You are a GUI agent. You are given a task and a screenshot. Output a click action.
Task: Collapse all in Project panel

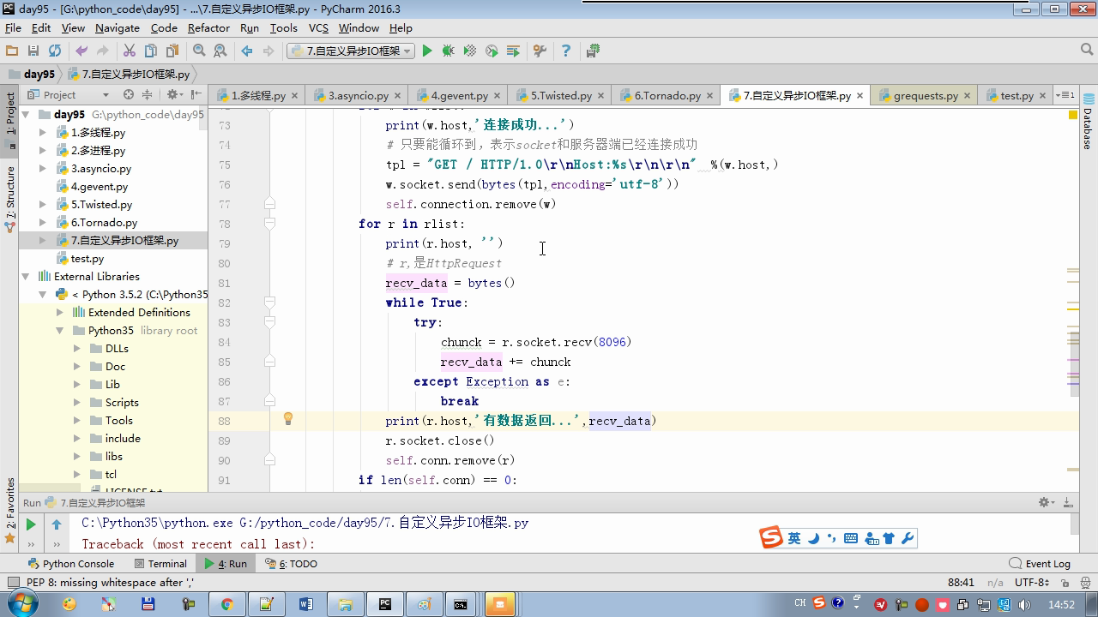tap(147, 95)
